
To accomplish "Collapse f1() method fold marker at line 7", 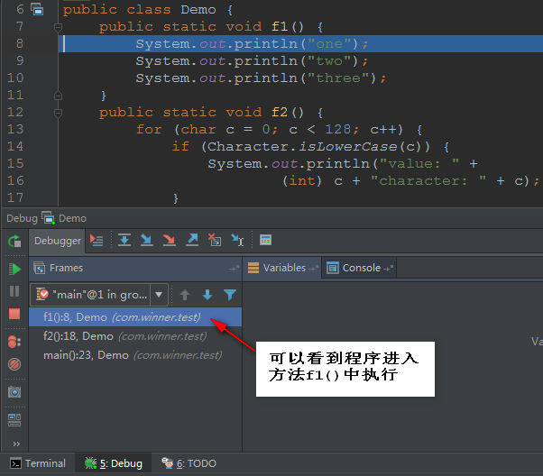I will click(x=58, y=27).
